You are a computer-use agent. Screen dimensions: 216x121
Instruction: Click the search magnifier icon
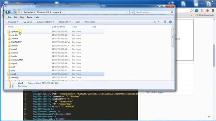click(x=172, y=12)
